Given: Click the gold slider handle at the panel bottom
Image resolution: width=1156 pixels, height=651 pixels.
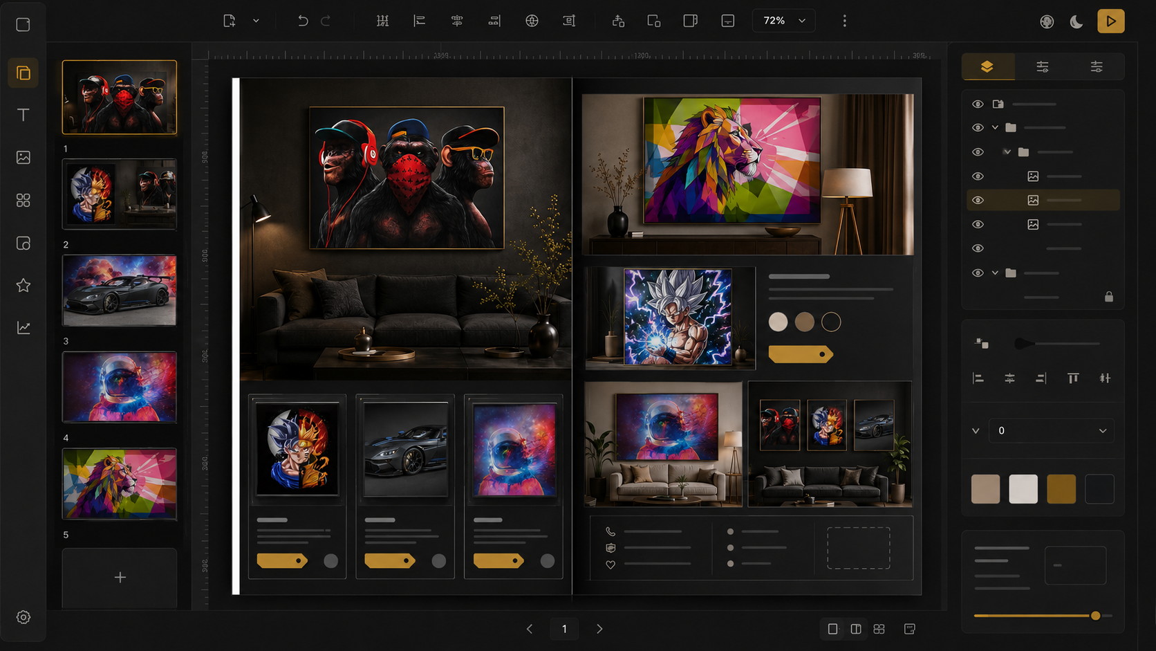Looking at the screenshot, I should pos(1095,615).
